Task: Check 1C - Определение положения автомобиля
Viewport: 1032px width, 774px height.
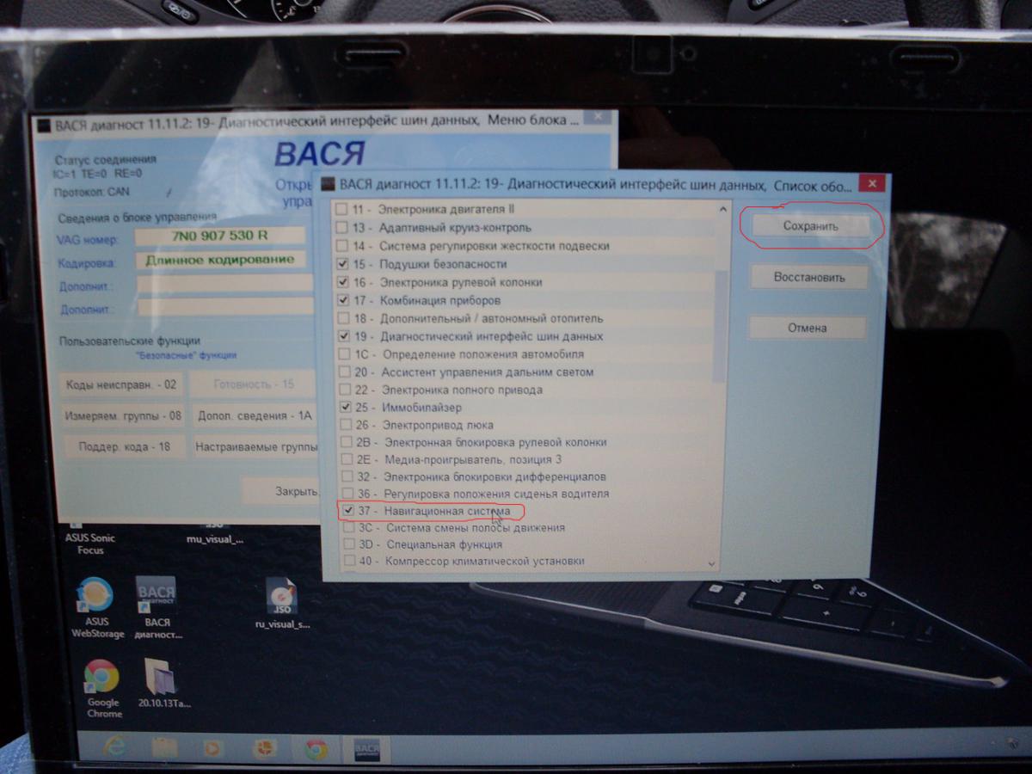Action: coord(345,354)
